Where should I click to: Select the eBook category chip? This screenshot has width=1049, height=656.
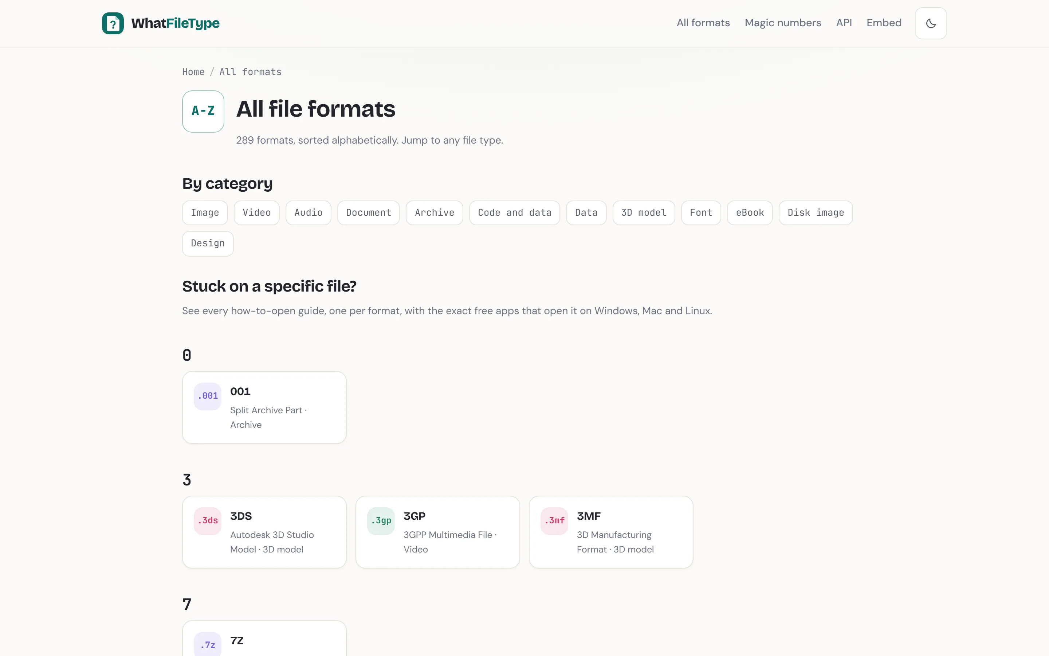pyautogui.click(x=750, y=212)
